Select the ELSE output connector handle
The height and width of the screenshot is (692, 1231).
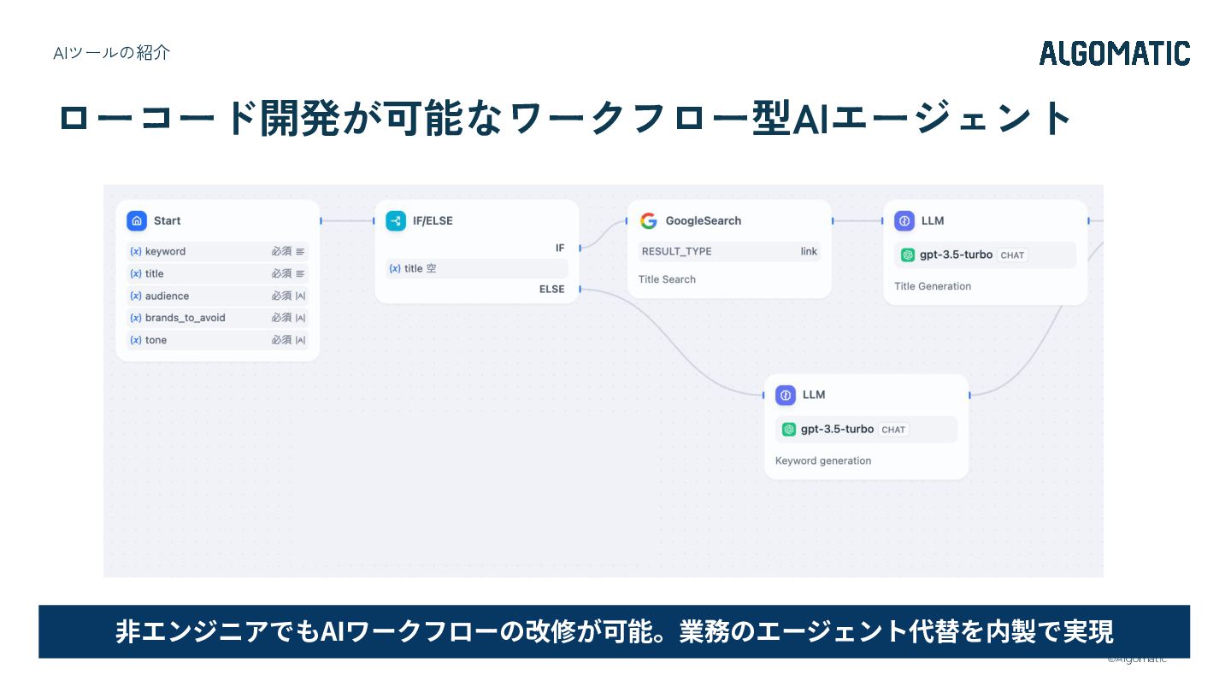pyautogui.click(x=580, y=289)
